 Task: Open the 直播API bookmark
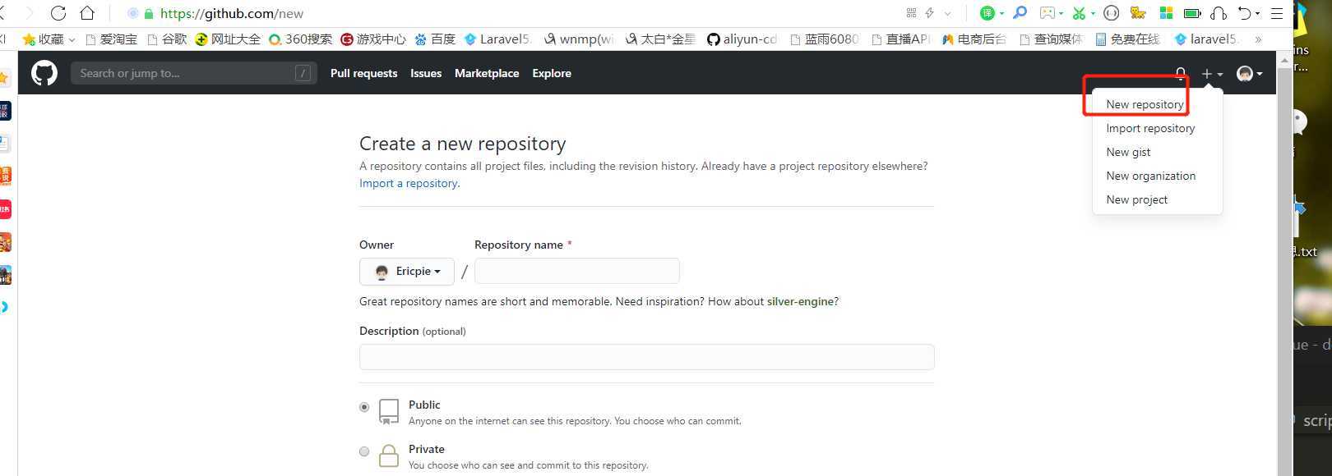(901, 39)
